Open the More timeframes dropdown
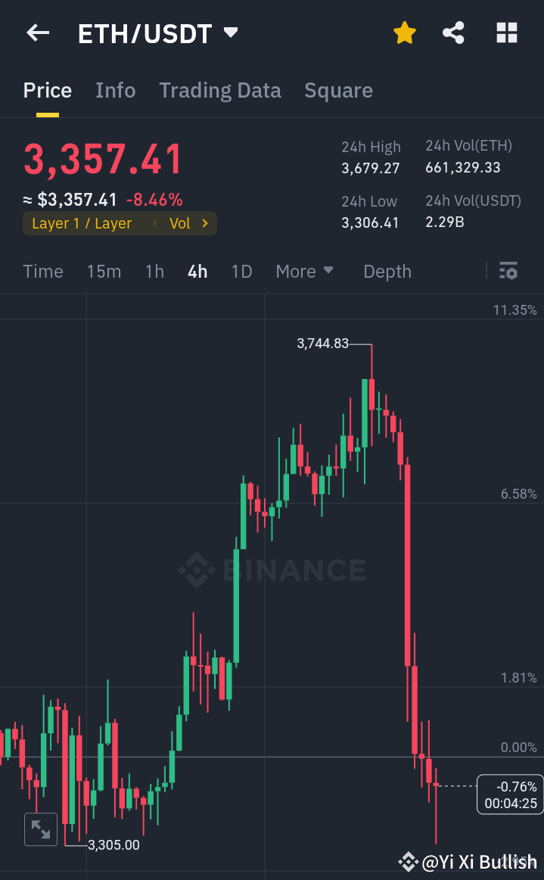 305,271
